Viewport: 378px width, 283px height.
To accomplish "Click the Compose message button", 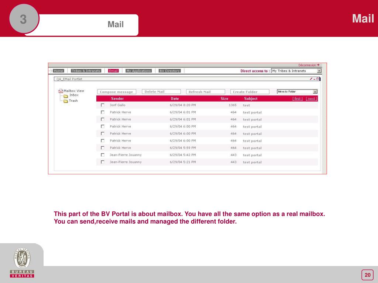I will [117, 92].
